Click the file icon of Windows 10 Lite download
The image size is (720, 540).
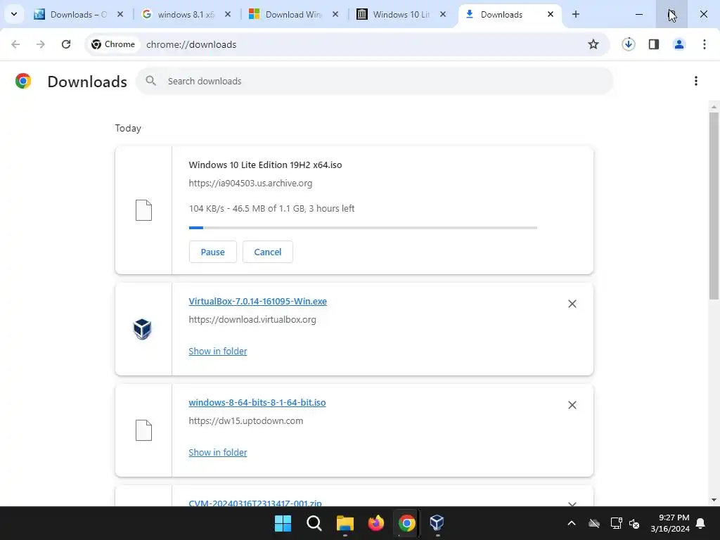click(143, 210)
